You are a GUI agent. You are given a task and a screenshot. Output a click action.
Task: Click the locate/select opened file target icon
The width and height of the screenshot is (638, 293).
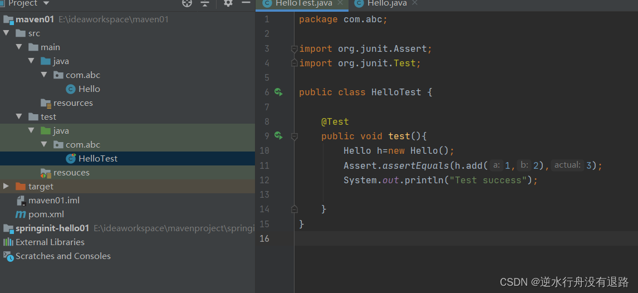point(187,3)
